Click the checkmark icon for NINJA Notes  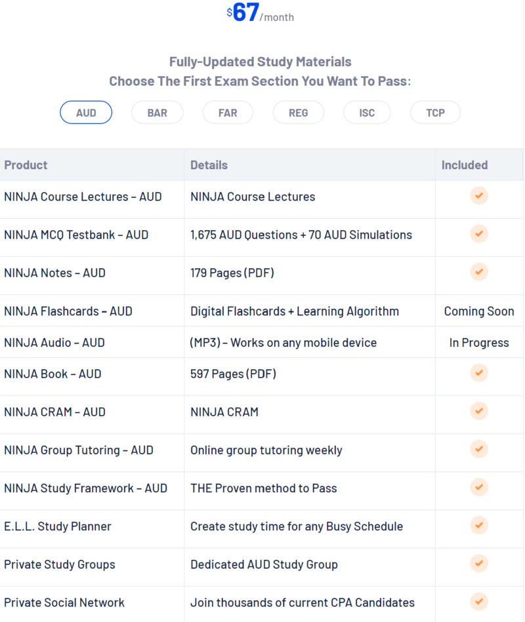click(479, 272)
